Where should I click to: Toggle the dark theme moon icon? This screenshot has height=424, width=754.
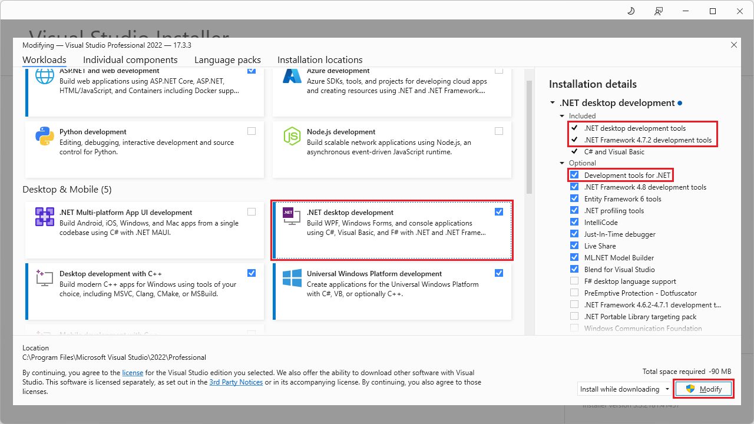click(630, 11)
